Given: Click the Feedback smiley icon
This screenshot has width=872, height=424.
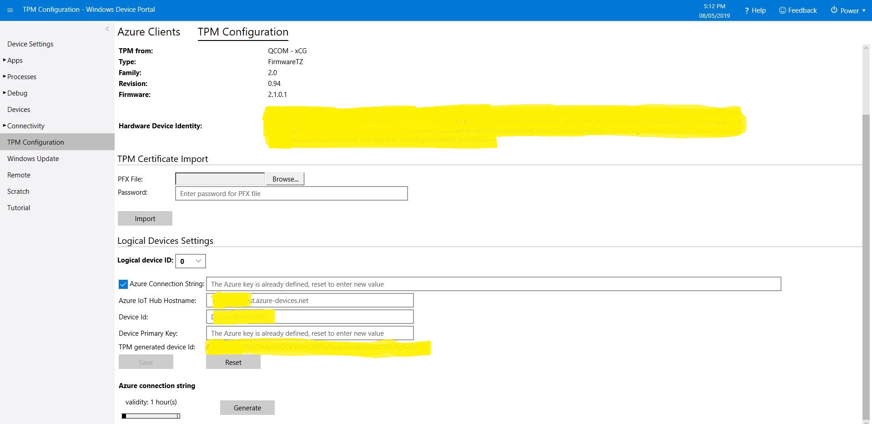Looking at the screenshot, I should 782,10.
